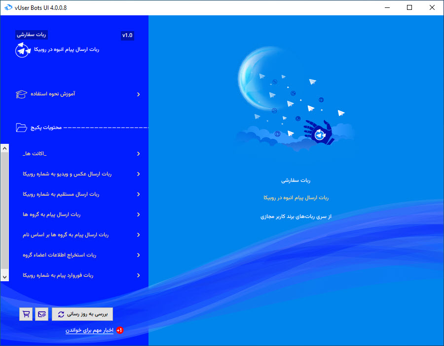The width and height of the screenshot is (444, 346).
Task: Expand chevron for ربات ارسال پیام به گروه ها
Action: point(139,215)
